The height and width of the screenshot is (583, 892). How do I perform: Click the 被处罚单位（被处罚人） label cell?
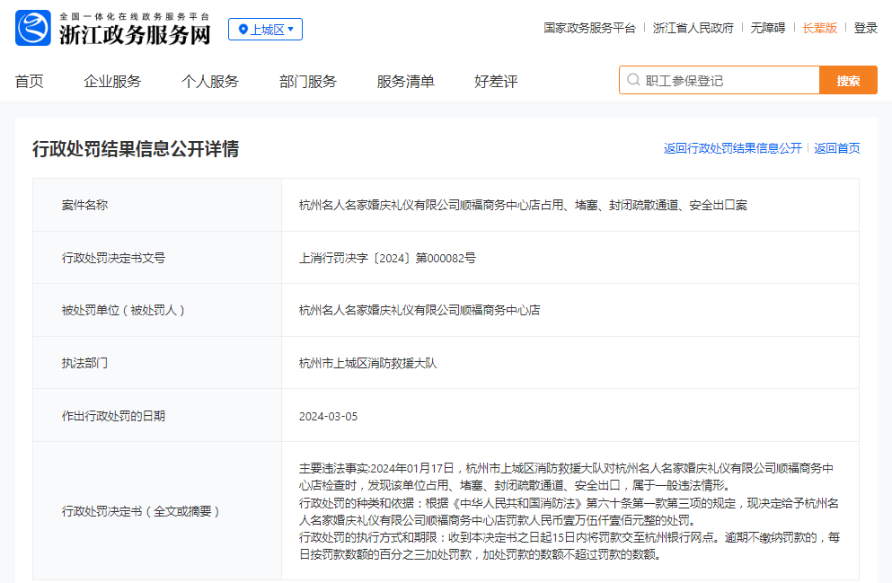click(x=157, y=310)
